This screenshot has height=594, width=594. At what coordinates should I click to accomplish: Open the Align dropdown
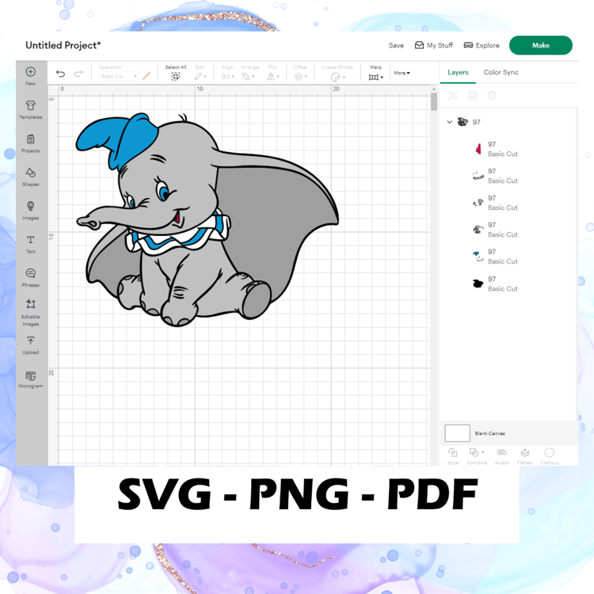227,73
